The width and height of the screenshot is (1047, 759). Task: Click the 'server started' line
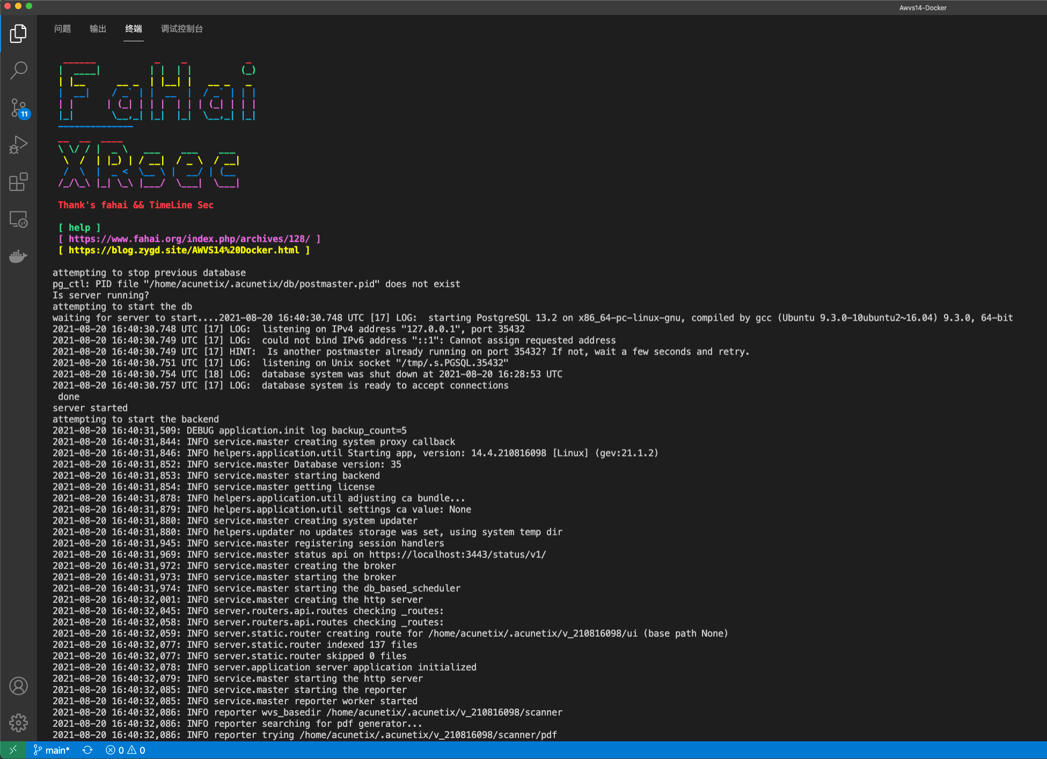point(90,408)
